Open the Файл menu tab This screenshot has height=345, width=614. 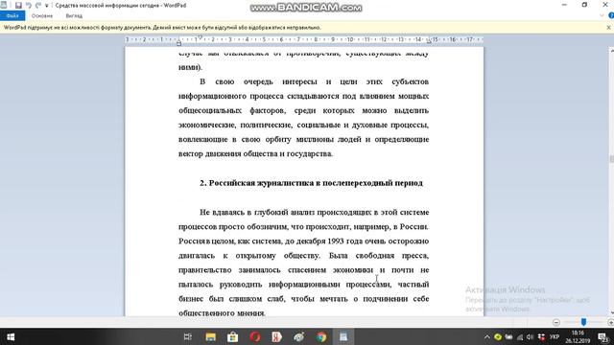click(12, 16)
